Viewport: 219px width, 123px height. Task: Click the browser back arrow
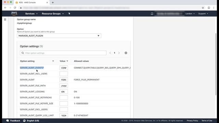pyautogui.click(x=5, y=8)
